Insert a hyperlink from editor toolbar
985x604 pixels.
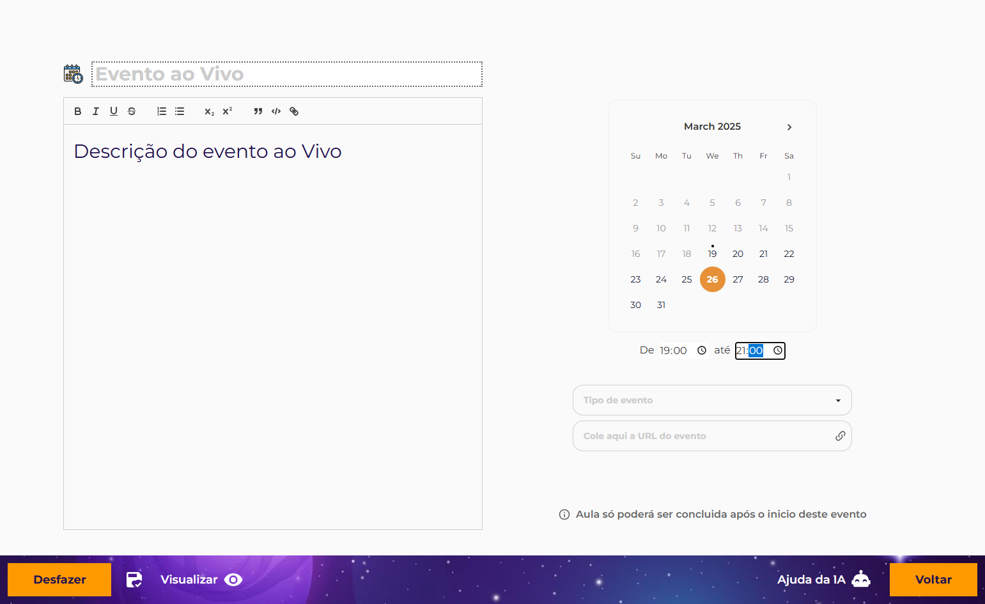tap(294, 111)
